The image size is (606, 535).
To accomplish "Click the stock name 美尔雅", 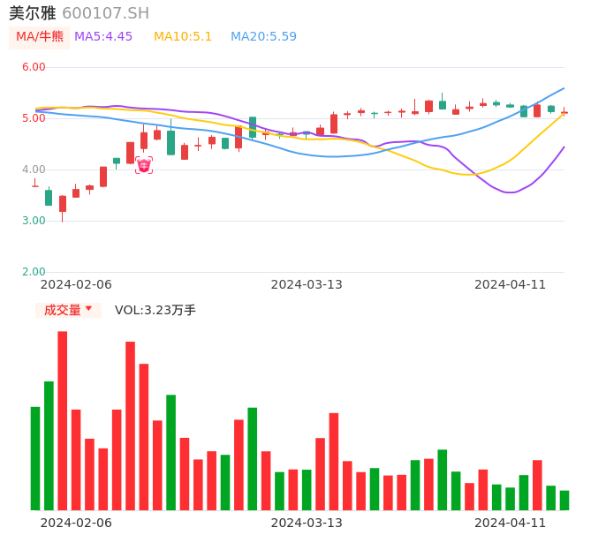I will coord(33,13).
